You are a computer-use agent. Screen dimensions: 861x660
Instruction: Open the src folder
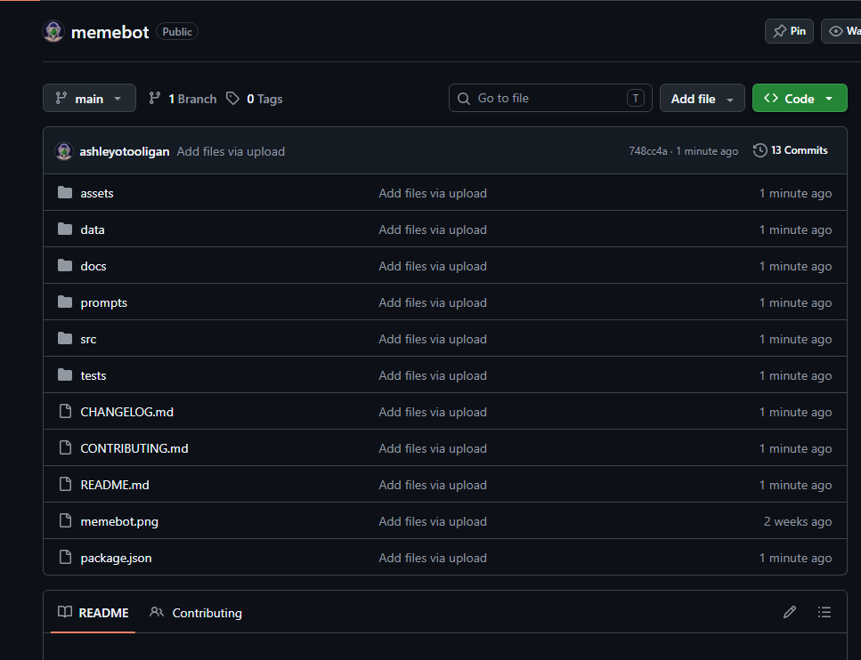coord(88,340)
